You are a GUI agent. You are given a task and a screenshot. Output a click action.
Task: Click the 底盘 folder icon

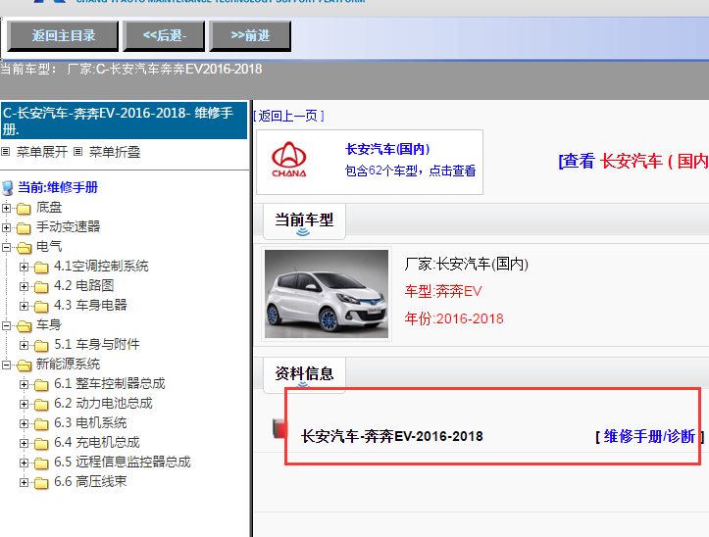24,209
